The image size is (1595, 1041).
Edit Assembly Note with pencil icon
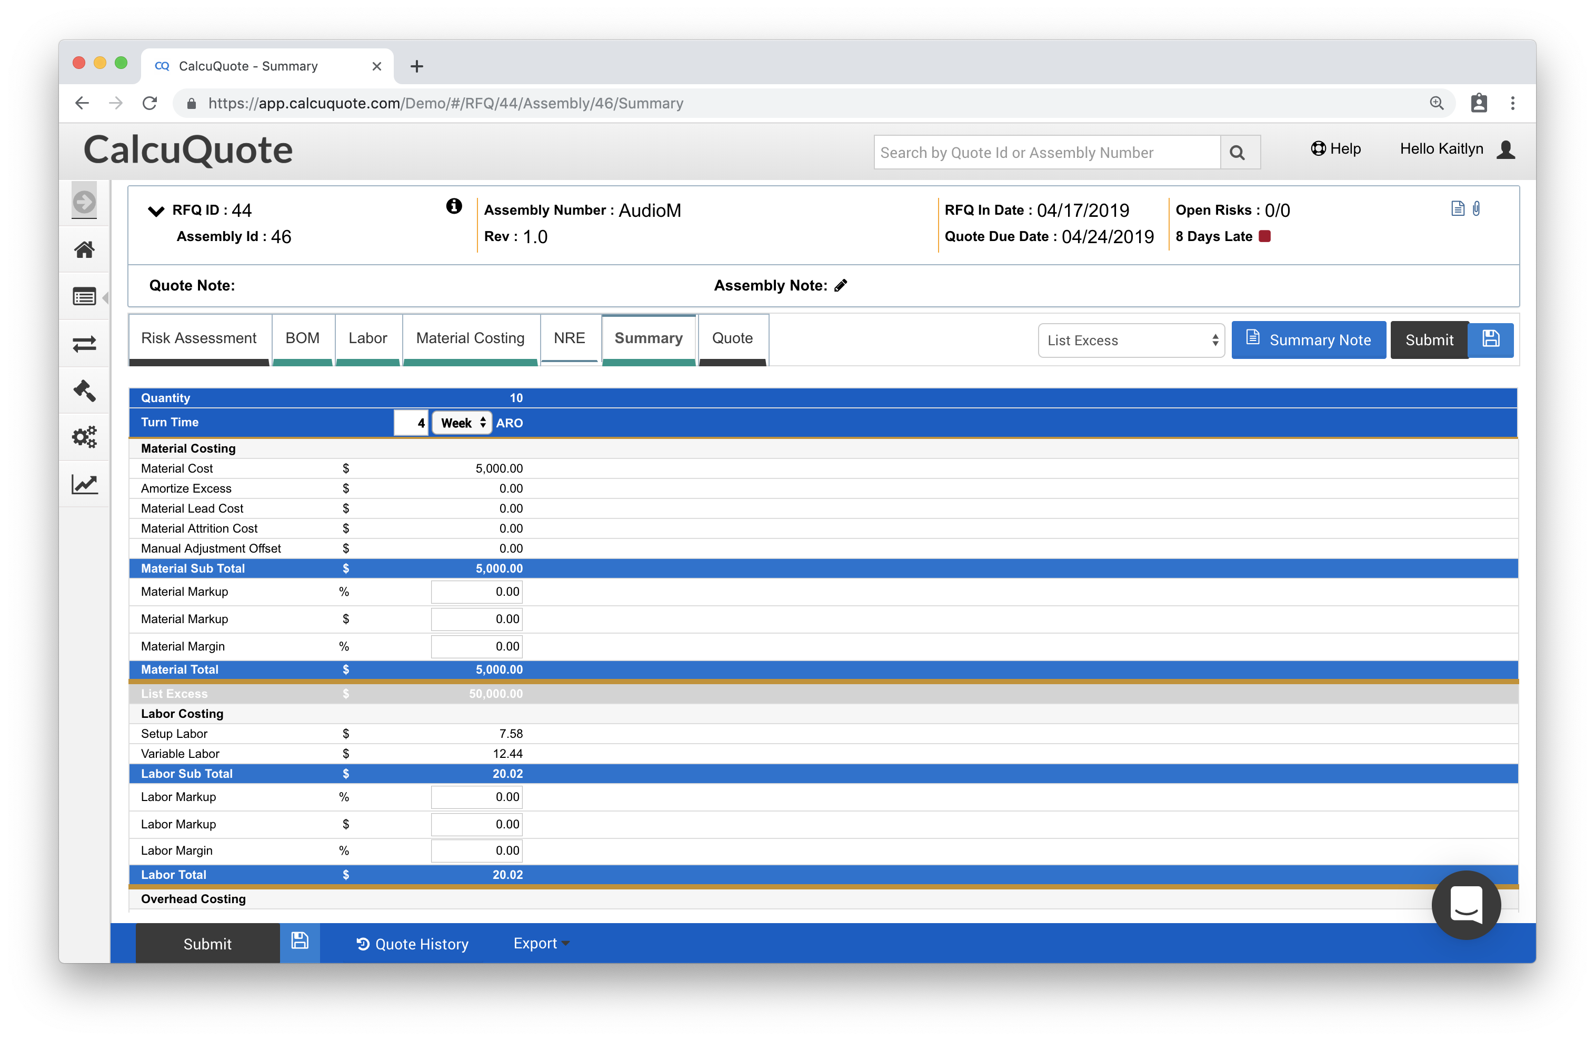point(840,285)
